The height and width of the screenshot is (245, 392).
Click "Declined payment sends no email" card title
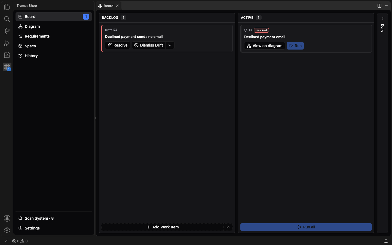point(134,36)
